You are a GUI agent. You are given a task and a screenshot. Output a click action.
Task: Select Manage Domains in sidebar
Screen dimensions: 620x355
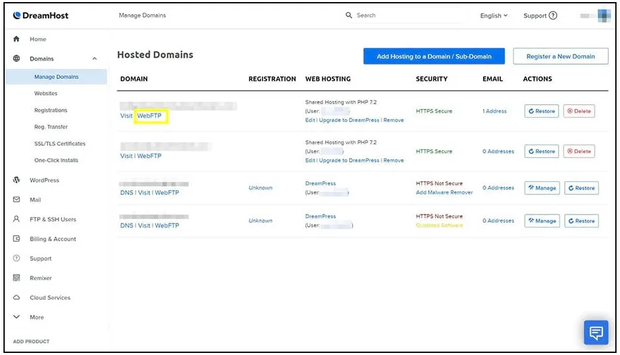56,77
